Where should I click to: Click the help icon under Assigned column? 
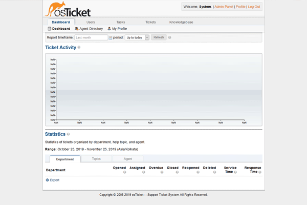click(143, 172)
